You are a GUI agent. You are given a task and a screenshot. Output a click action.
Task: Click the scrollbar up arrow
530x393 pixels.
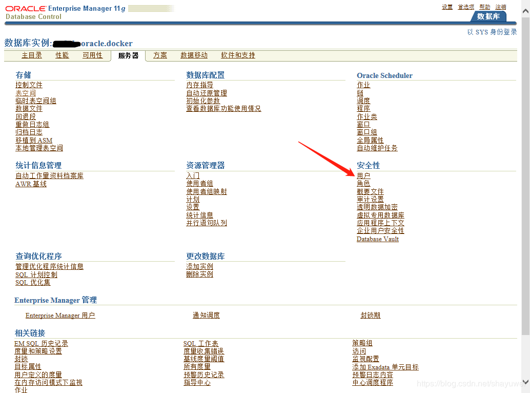[525, 11]
